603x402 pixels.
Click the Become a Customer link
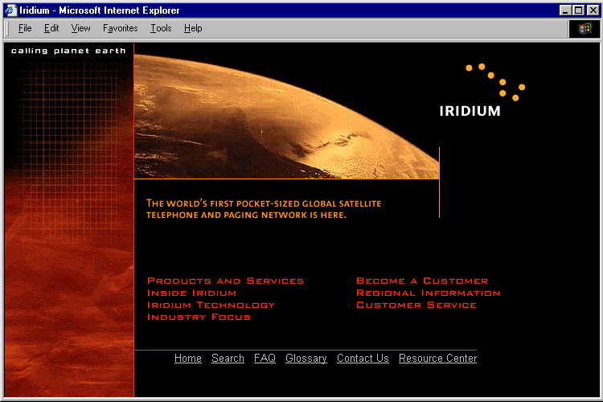click(422, 281)
